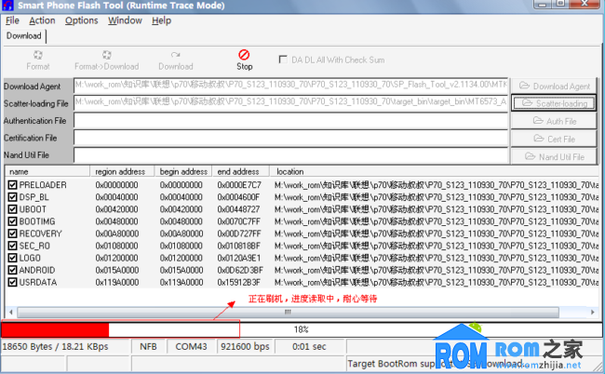Open the Options menu

81,20
